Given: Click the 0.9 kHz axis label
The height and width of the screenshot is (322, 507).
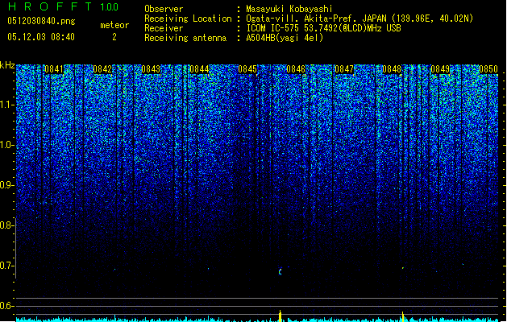Looking at the screenshot, I should (x=6, y=185).
